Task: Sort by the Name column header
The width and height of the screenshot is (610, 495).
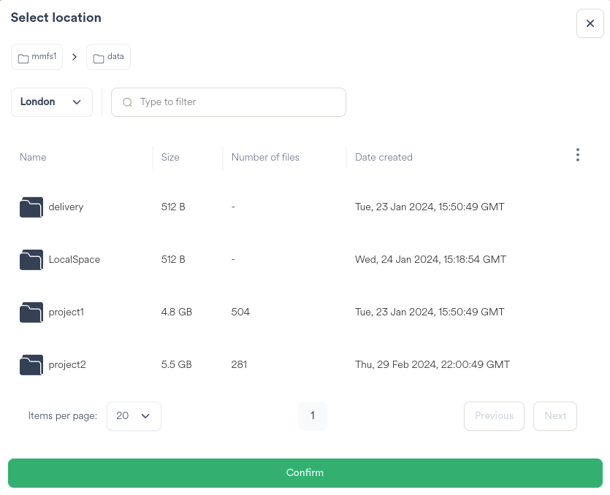Action: coord(33,157)
